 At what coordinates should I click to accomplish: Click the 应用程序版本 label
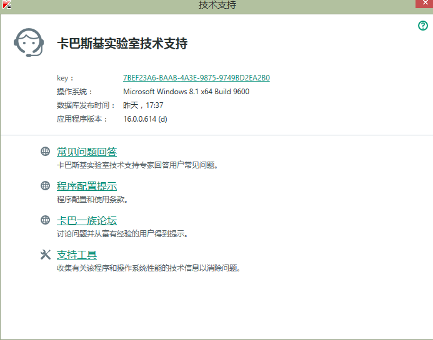click(x=82, y=119)
